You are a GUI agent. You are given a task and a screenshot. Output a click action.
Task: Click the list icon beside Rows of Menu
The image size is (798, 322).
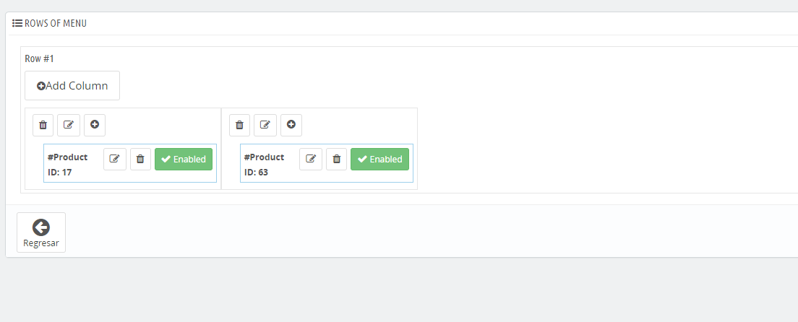[x=17, y=23]
